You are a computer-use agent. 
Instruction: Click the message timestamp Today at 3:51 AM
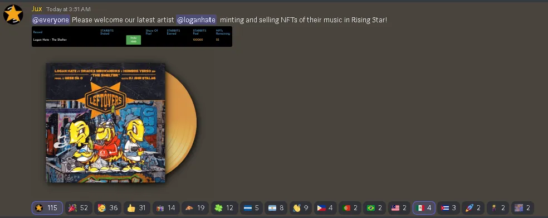tap(68, 9)
